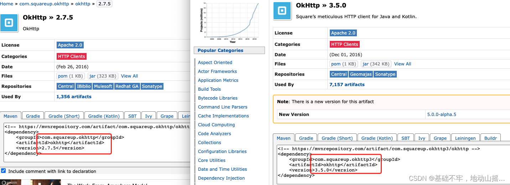Select the Grape tab in 2.7.5 page

point(167,116)
